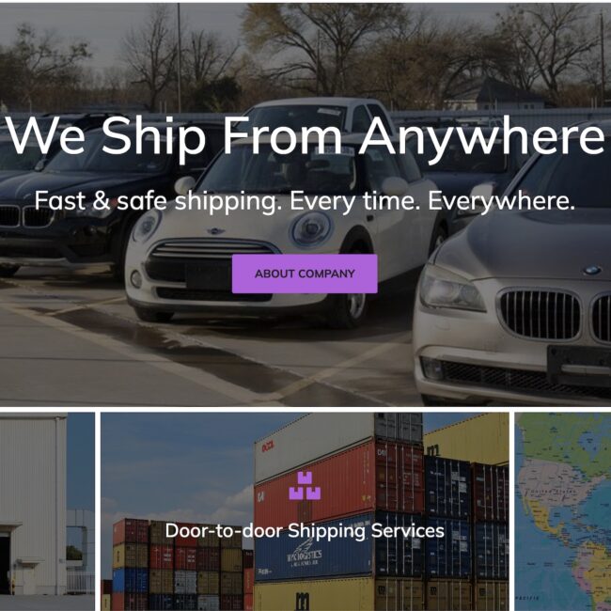
Task: Click the Fast & safe shipping tagline
Action: point(305,201)
